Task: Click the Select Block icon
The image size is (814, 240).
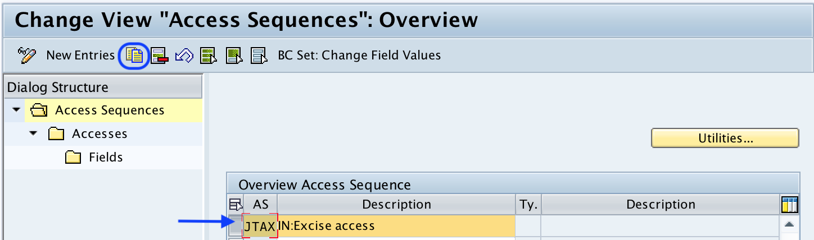Action: pos(234,55)
